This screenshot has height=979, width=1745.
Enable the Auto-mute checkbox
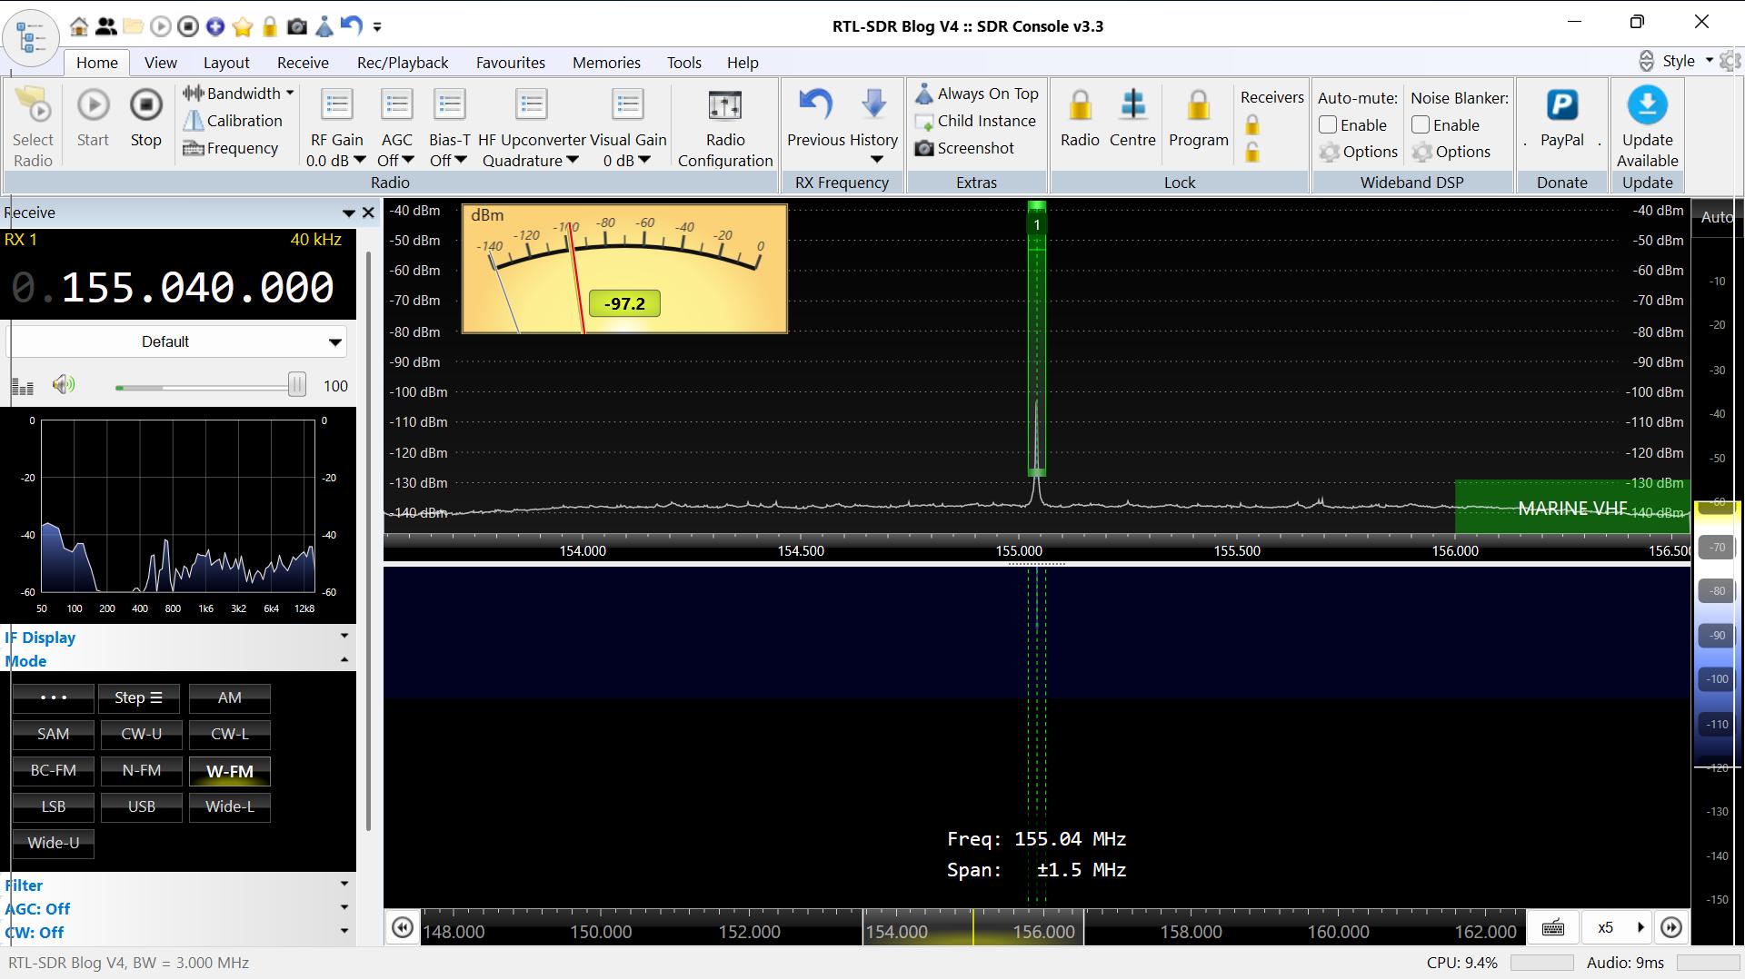point(1329,125)
